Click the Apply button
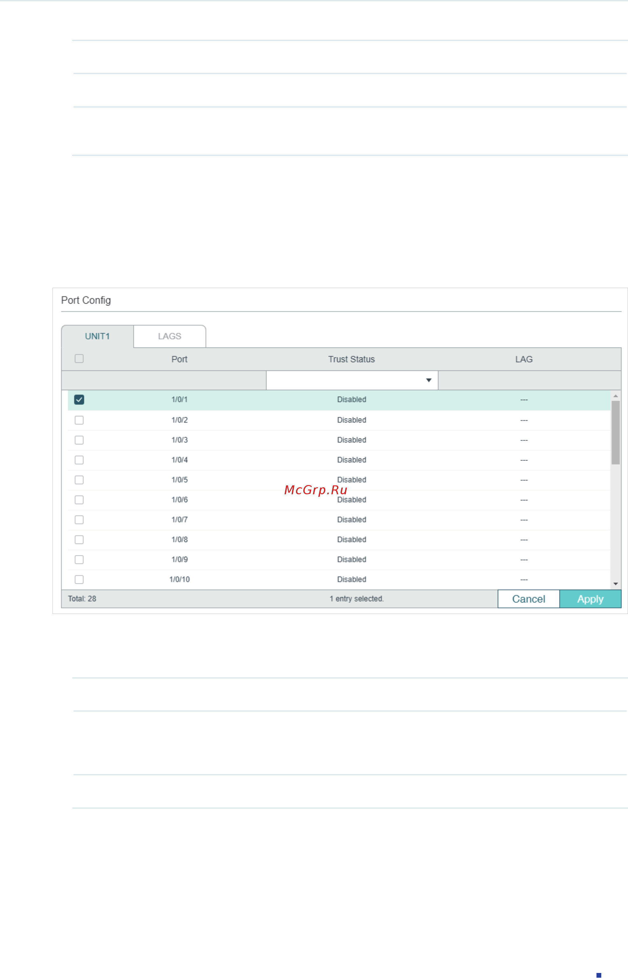This screenshot has width=628, height=979. pos(590,599)
